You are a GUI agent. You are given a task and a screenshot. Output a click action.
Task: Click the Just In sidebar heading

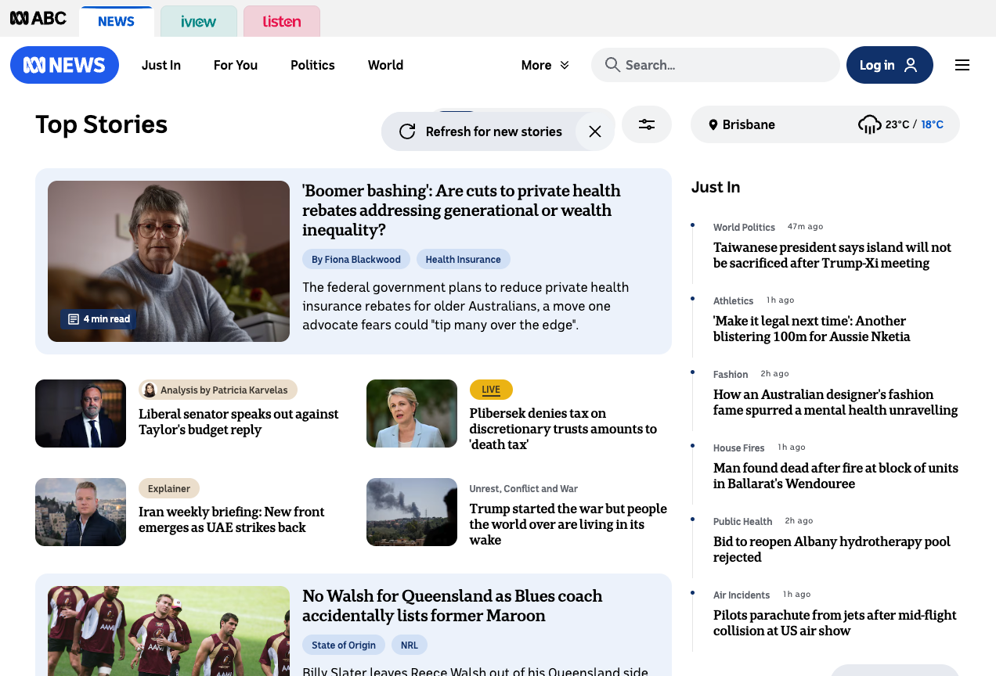(716, 187)
